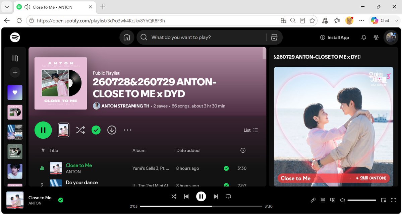
Task: Sort by the Title column header
Action: coord(54,150)
